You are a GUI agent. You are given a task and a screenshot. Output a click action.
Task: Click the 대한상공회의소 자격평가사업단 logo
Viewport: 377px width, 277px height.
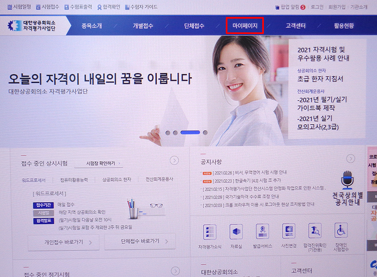[31, 26]
